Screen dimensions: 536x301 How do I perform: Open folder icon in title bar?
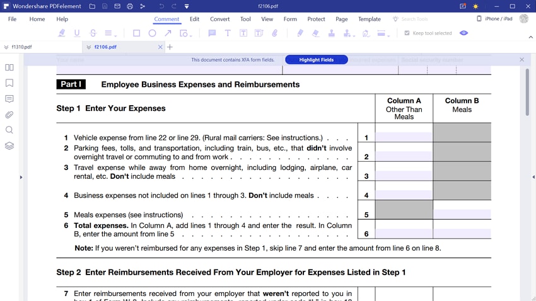point(92,6)
